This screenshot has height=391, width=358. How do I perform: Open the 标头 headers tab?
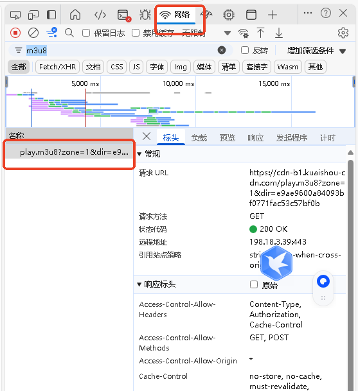(x=171, y=137)
